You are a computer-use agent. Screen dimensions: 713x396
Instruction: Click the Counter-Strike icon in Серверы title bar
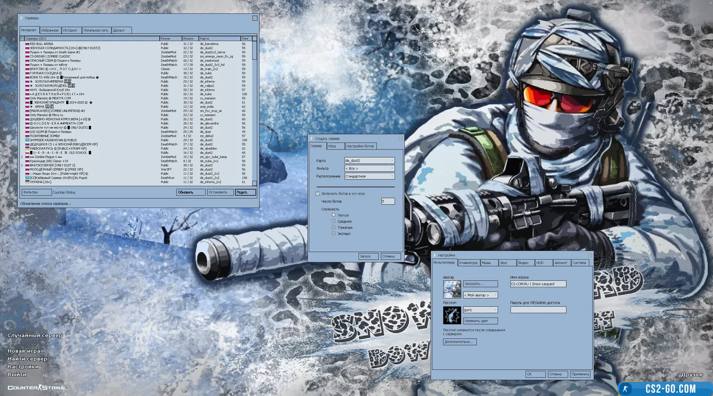[x=21, y=18]
